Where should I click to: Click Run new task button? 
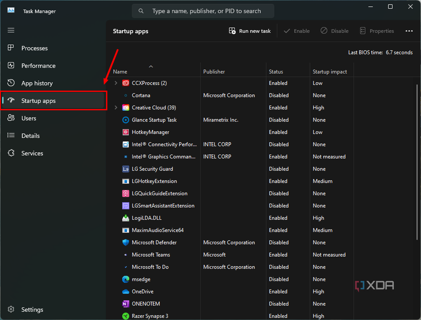(x=250, y=31)
